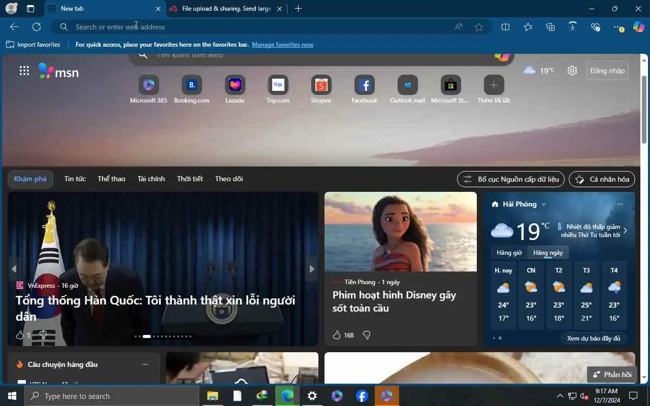Viewport: 650px width, 406px height.
Task: Open the Disney animation article thumbnail
Action: click(x=401, y=231)
